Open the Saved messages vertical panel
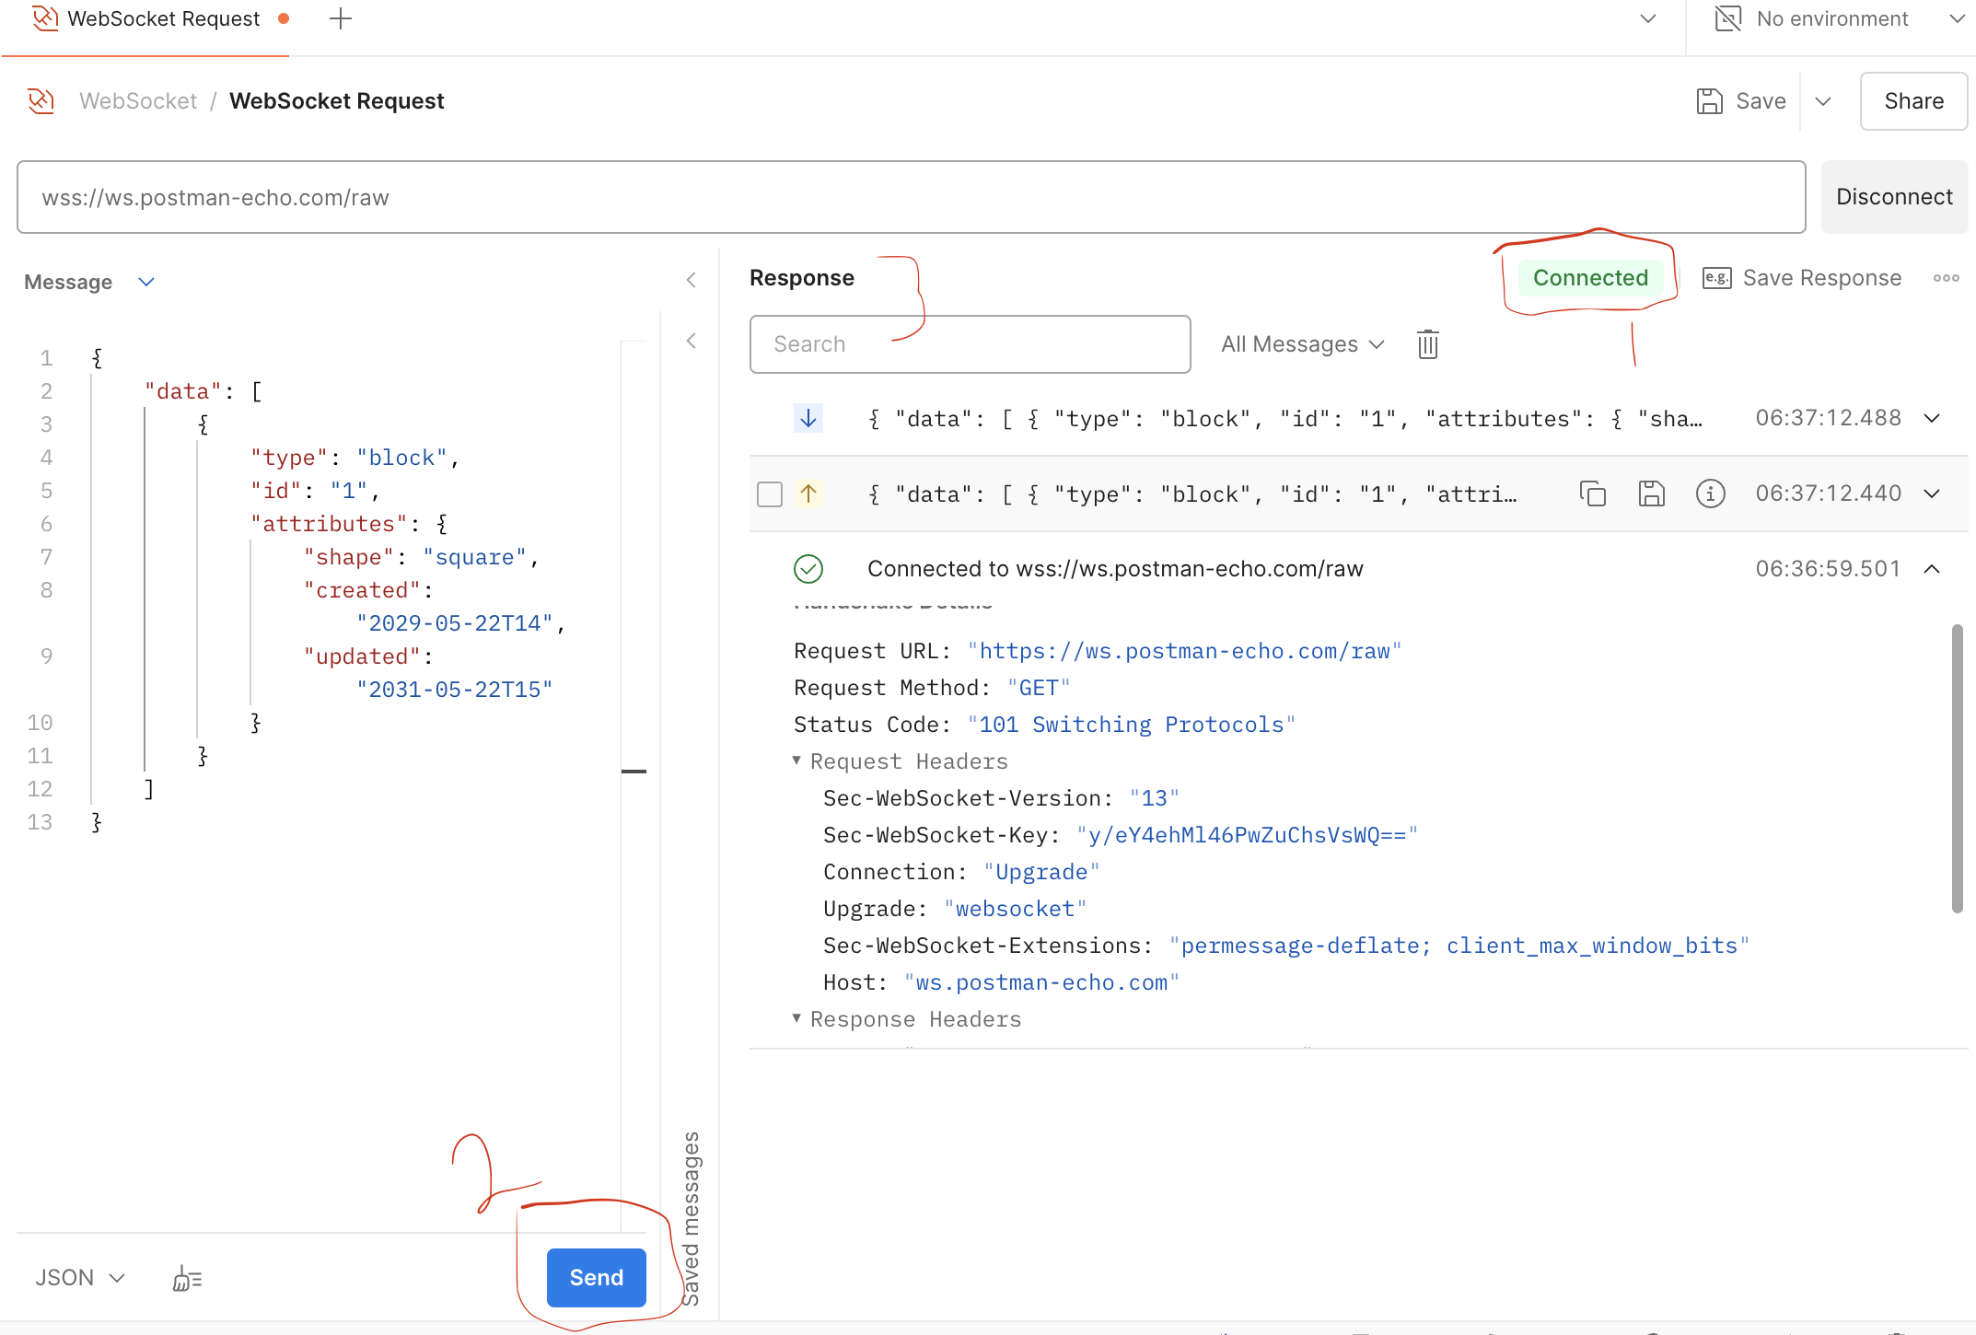 (x=691, y=1218)
